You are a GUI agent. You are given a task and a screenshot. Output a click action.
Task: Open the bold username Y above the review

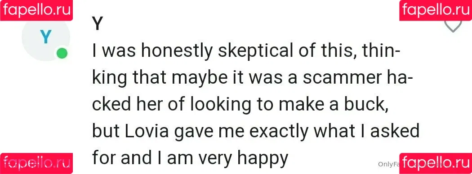pos(97,24)
